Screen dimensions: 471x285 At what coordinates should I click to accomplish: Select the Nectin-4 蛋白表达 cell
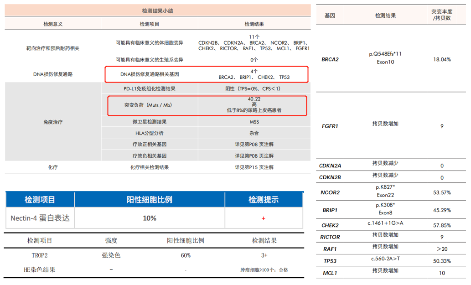point(40,218)
